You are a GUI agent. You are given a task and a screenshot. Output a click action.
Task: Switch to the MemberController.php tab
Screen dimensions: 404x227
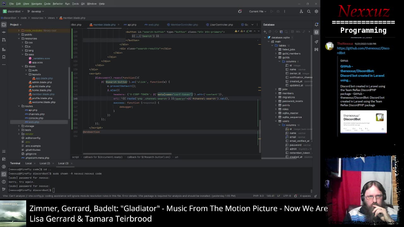pos(182,25)
